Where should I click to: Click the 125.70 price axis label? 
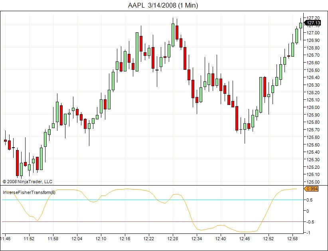pos(313,130)
